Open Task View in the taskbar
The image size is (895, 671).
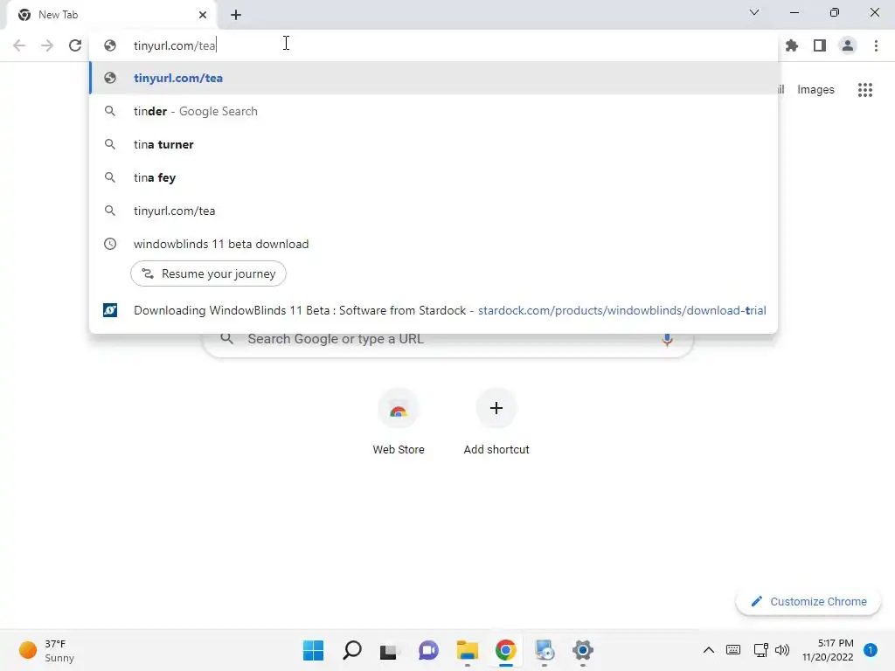pyautogui.click(x=390, y=650)
